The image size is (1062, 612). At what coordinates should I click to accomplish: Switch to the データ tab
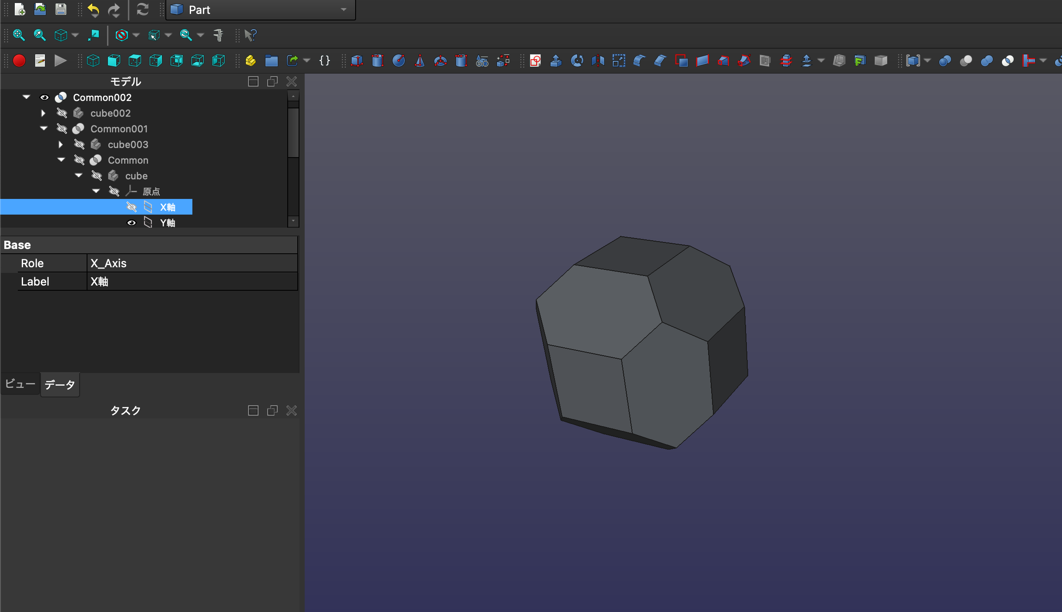[60, 385]
